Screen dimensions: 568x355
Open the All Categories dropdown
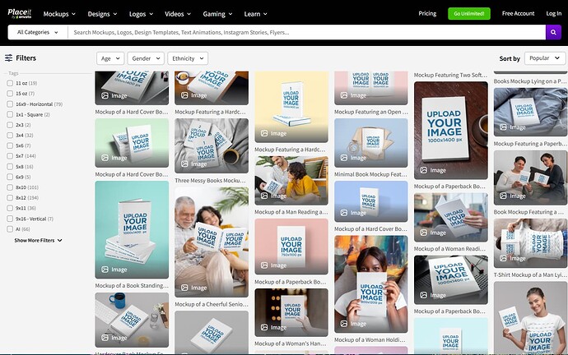(x=38, y=32)
